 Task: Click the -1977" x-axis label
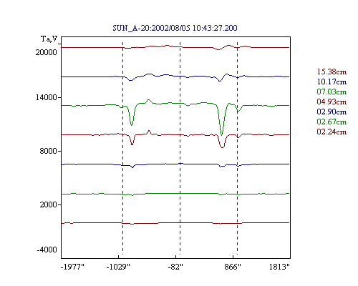tap(72, 267)
